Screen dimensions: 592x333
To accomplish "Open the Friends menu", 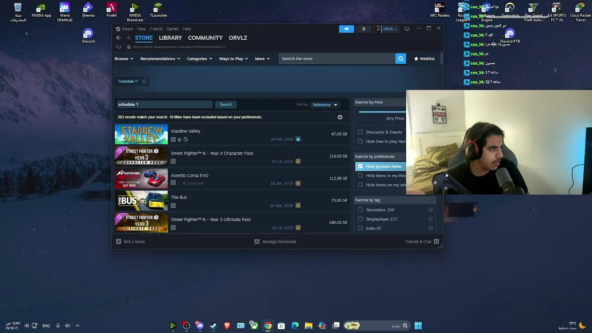I will point(156,29).
